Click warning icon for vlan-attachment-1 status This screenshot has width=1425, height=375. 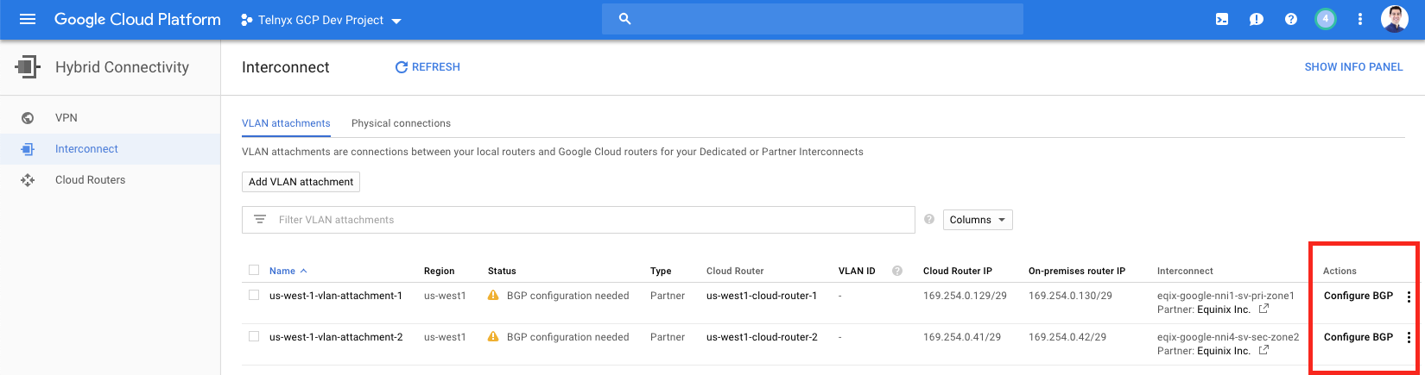tap(493, 295)
